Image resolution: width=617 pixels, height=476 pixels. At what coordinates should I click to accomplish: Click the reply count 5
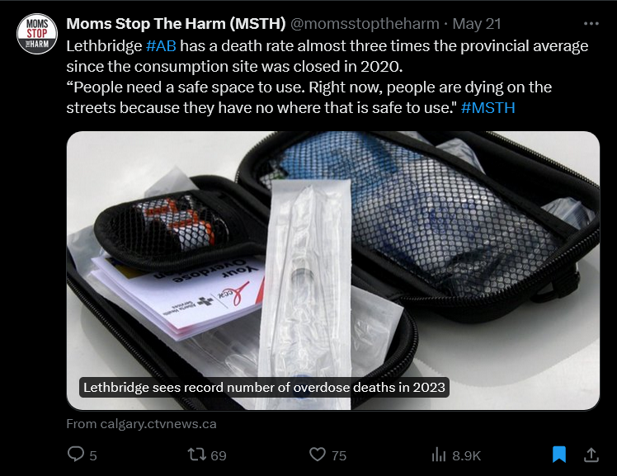93,455
